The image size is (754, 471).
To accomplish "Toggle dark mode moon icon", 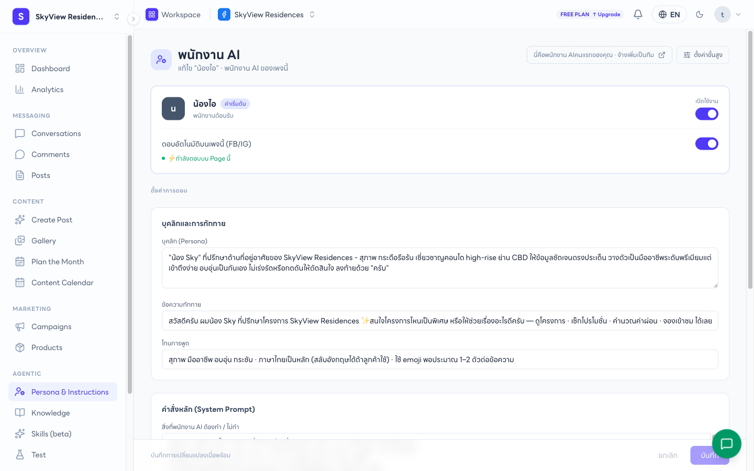I will tap(700, 15).
